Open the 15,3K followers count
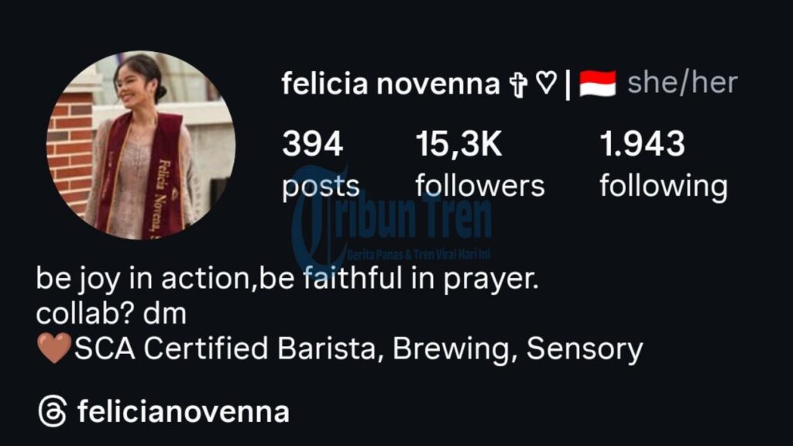The width and height of the screenshot is (793, 446). coord(458,144)
